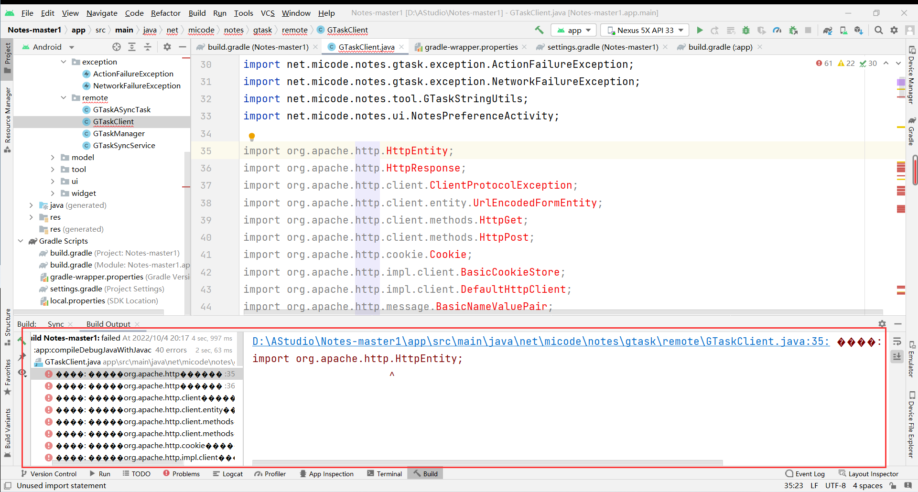Open the Layout Inspector

(x=868, y=474)
